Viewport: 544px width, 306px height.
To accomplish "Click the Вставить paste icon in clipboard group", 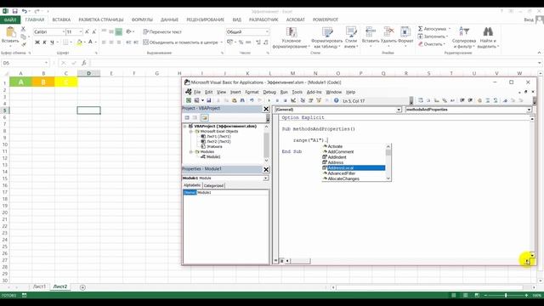I will click(x=10, y=32).
